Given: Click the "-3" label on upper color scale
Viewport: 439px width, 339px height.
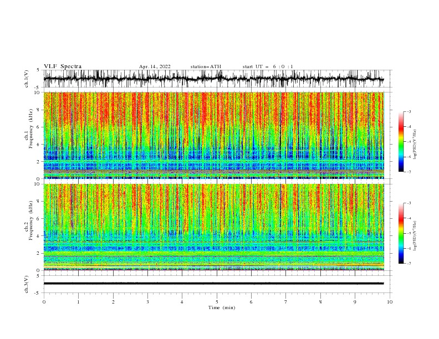Looking at the screenshot, I should 409,111.
